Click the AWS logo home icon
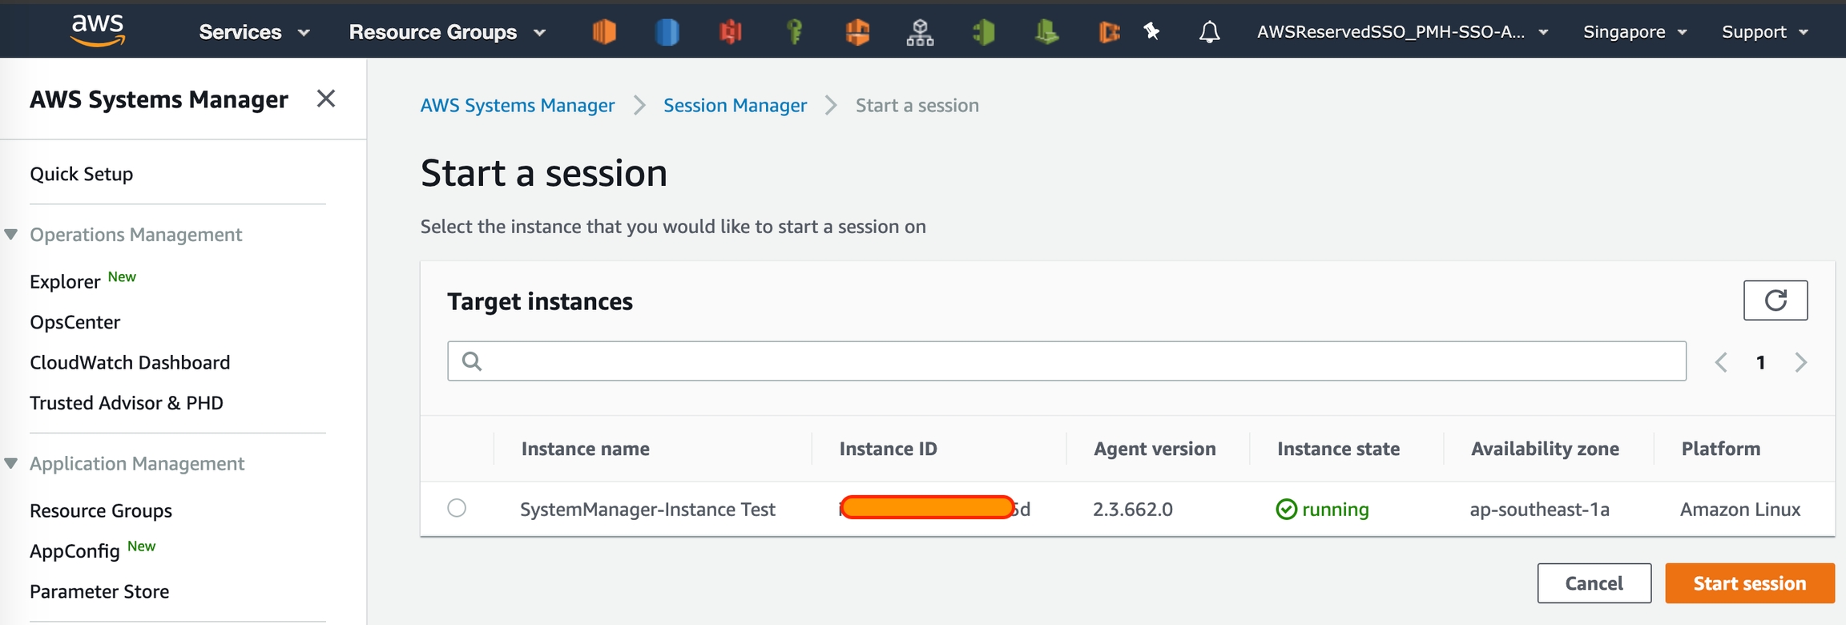 pyautogui.click(x=98, y=30)
